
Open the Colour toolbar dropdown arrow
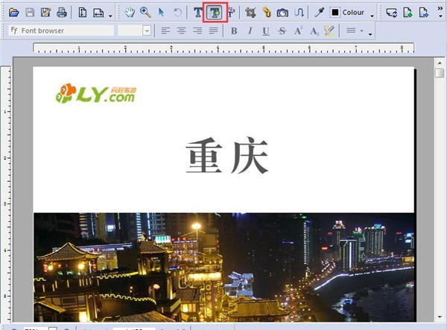point(372,16)
